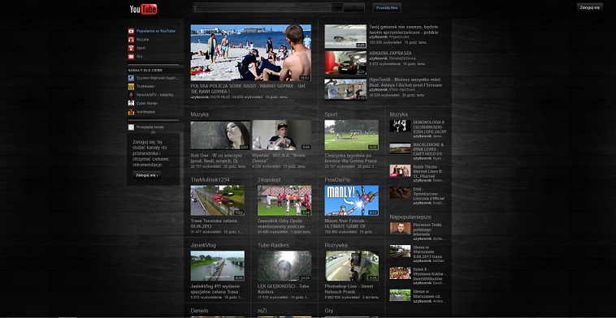Screen dimensions: 616x318
Task: Open JasiekVlog channel heading
Action: [203, 245]
